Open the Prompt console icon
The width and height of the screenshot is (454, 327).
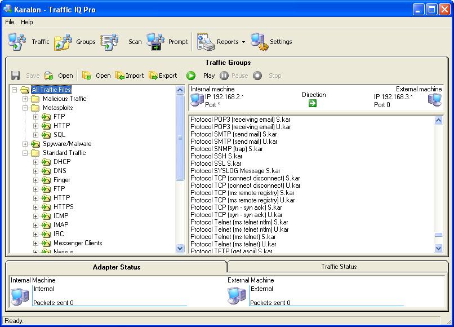pyautogui.click(x=155, y=42)
